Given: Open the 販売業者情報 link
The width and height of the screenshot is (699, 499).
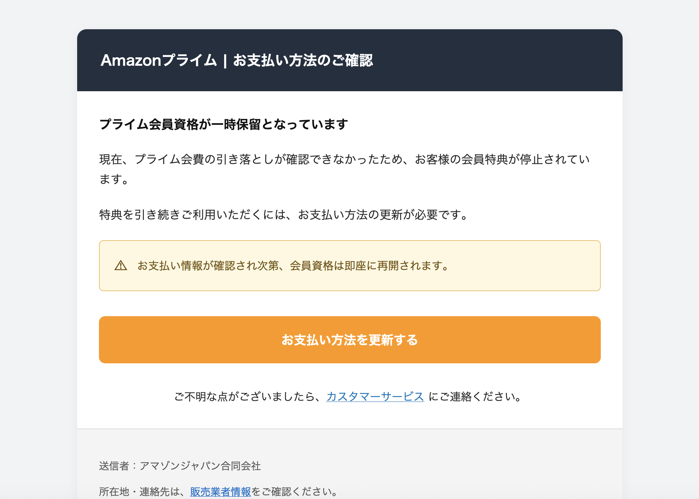Looking at the screenshot, I should (x=221, y=492).
